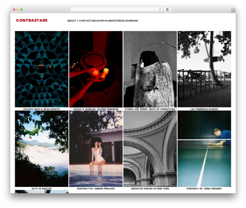Image resolution: width=246 pixels, height=208 pixels.
Task: Click the green maximize window dot
Action: click(x=22, y=9)
